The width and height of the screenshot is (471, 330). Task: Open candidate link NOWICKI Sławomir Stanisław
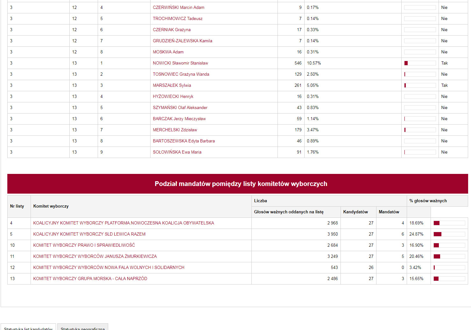180,63
